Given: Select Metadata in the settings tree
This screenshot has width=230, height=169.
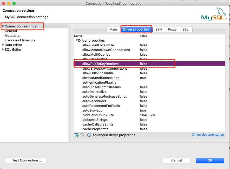Looking at the screenshot, I should 12,36.
